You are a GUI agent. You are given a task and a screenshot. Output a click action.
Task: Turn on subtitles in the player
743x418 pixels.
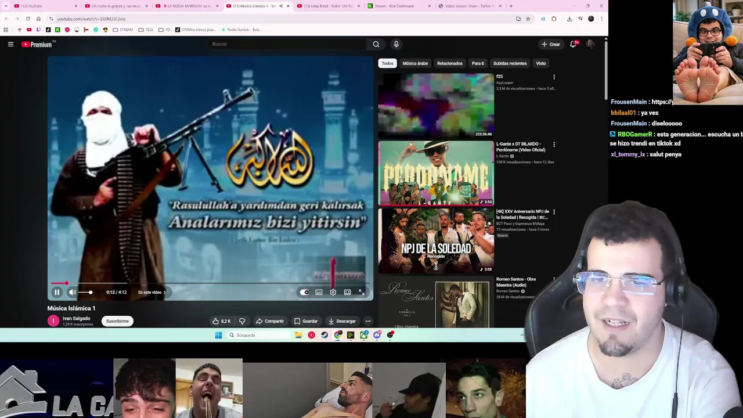(x=319, y=292)
